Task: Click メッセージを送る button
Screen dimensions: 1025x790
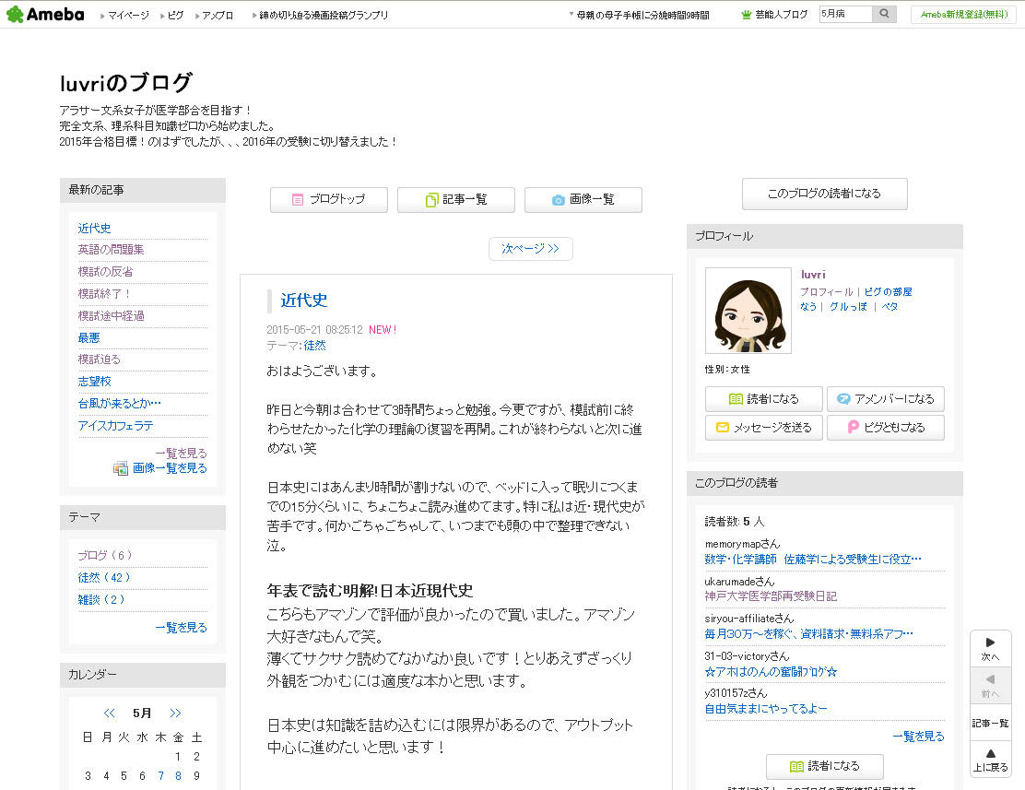Action: point(763,428)
